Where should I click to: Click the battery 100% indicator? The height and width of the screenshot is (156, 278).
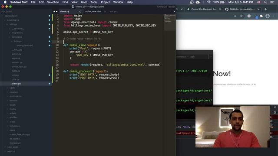pos(219,2)
